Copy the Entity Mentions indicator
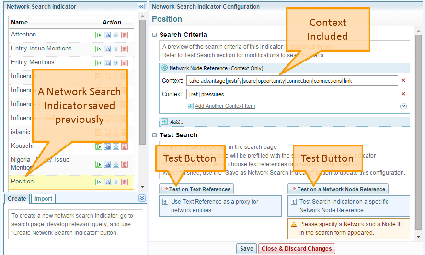 pos(107,63)
